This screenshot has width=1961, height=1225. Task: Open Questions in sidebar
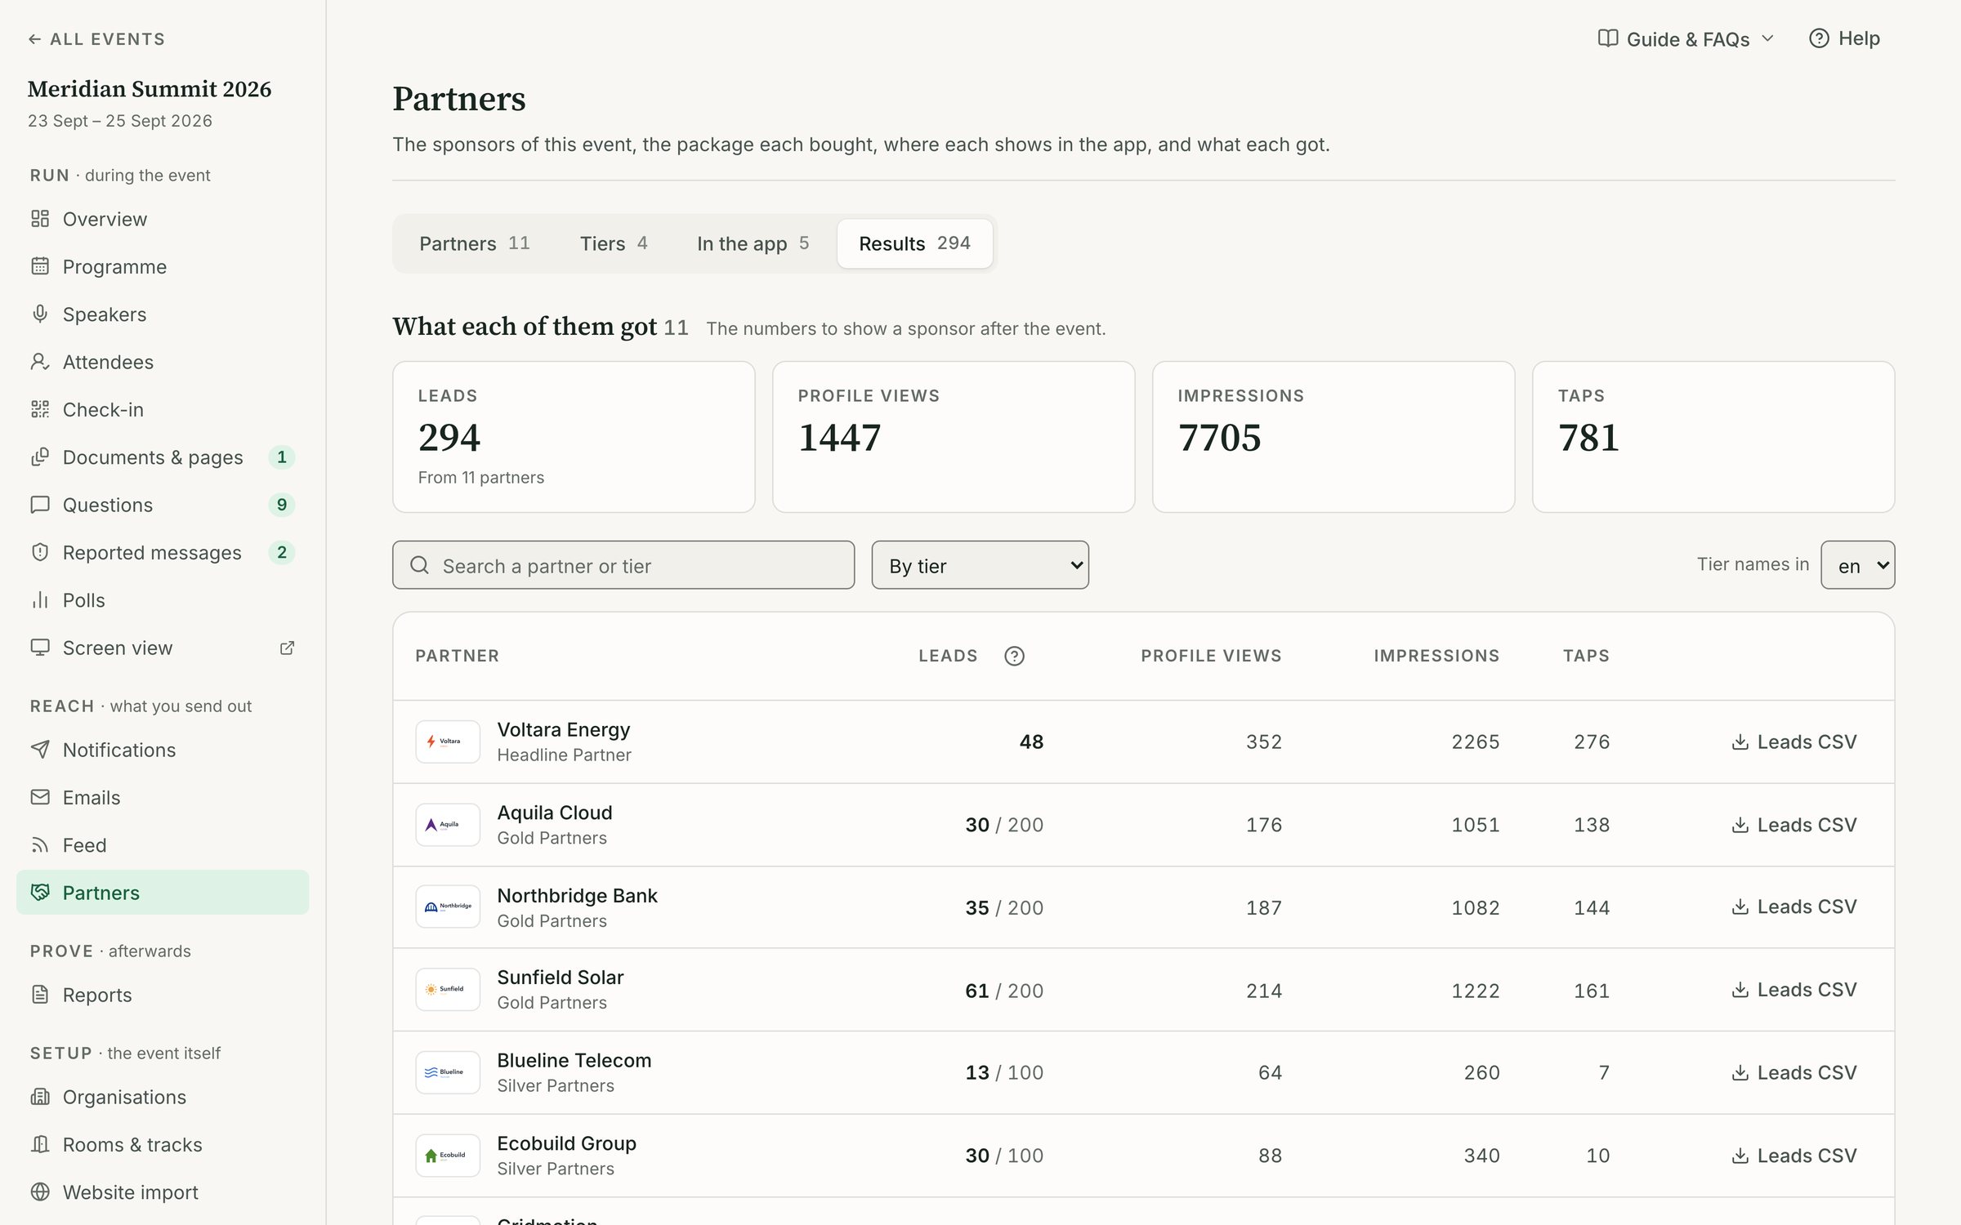pyautogui.click(x=163, y=505)
